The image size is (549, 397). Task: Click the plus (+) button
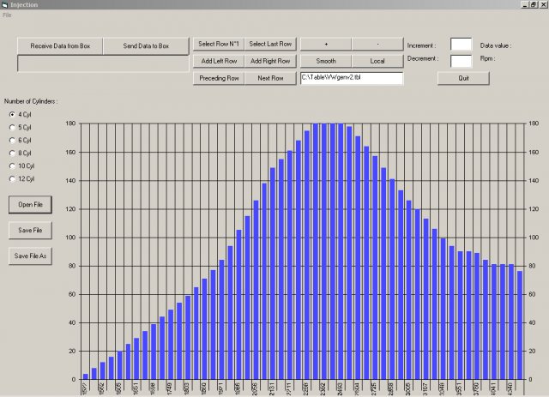tap(326, 44)
